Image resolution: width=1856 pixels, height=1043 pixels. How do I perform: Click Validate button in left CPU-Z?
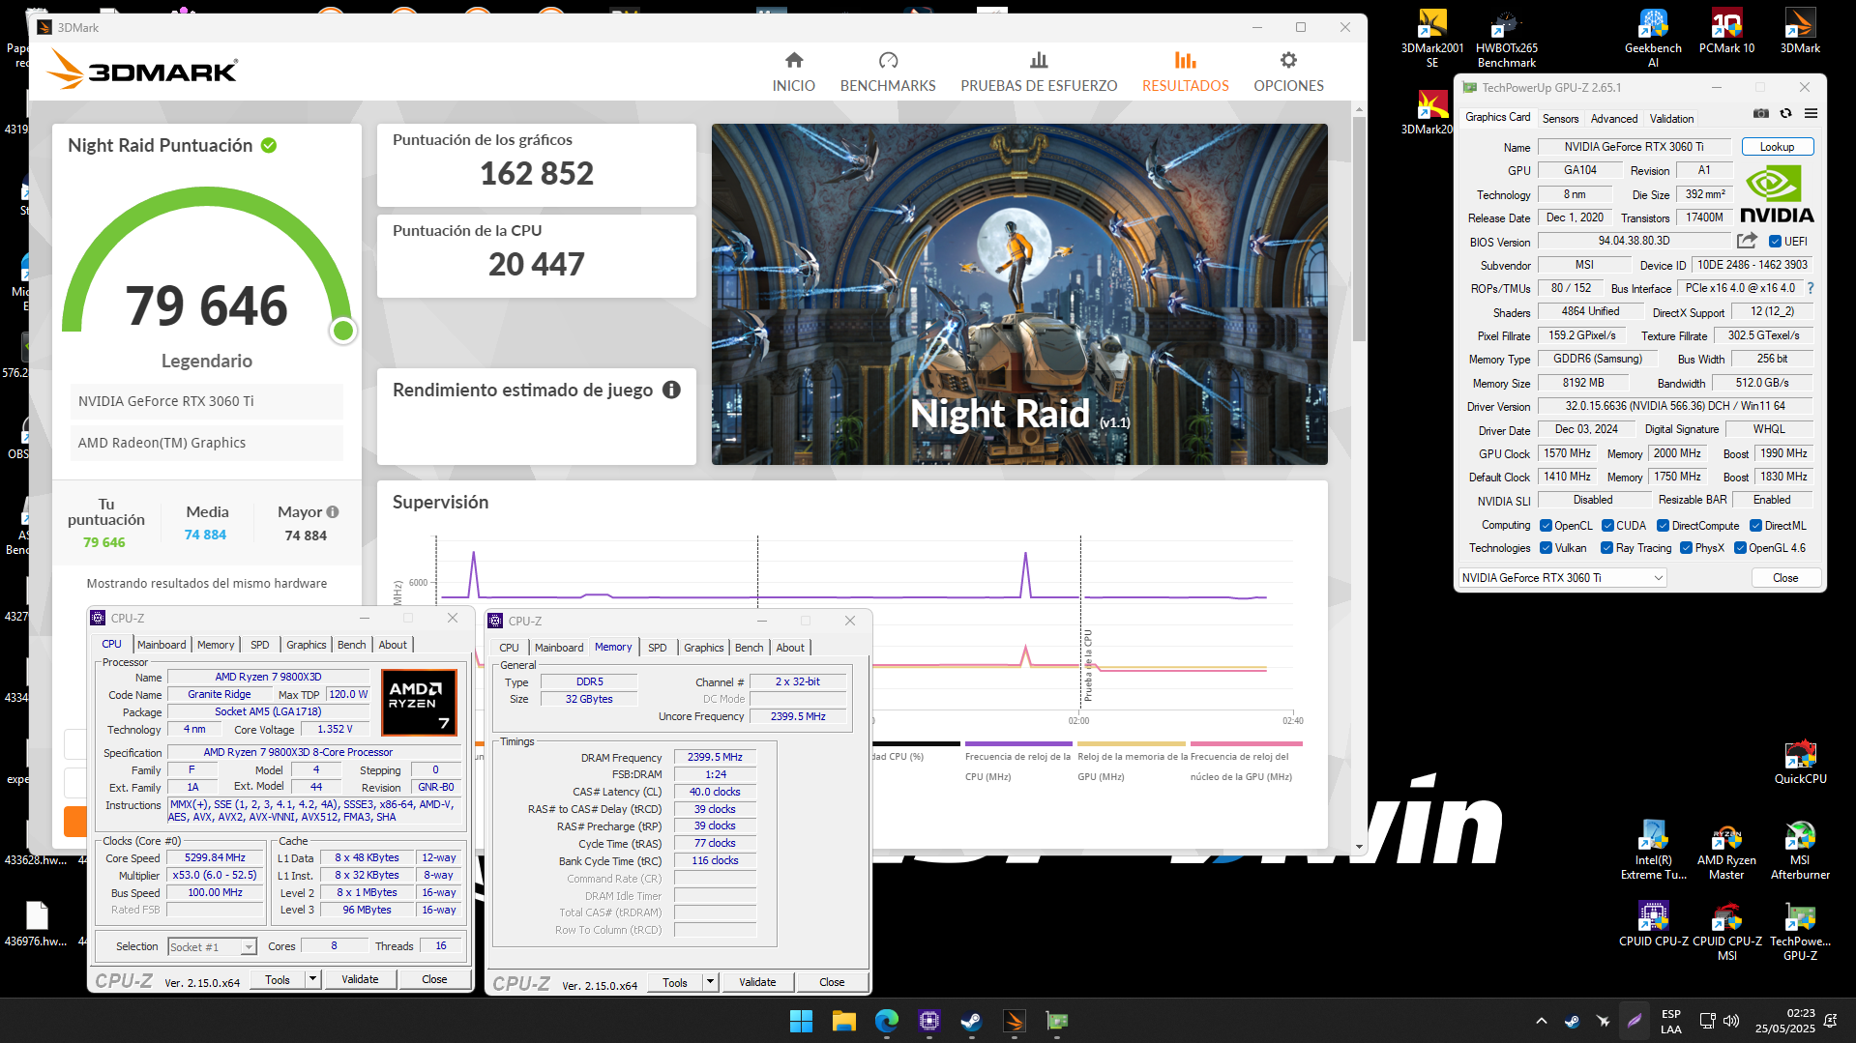(x=360, y=979)
